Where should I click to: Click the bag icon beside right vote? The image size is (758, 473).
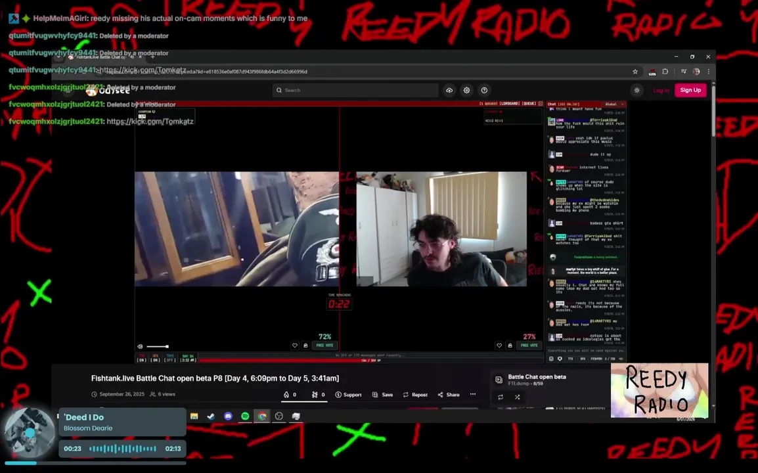(x=510, y=346)
